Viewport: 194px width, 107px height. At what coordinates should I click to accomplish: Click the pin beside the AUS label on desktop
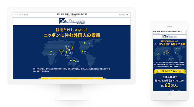[74, 61]
